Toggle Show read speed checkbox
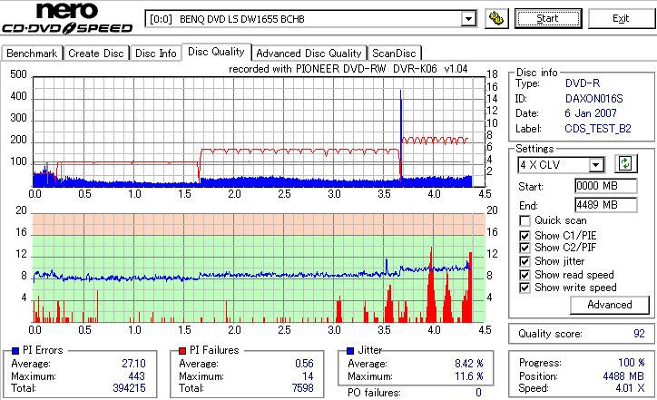657x400 pixels. [525, 275]
